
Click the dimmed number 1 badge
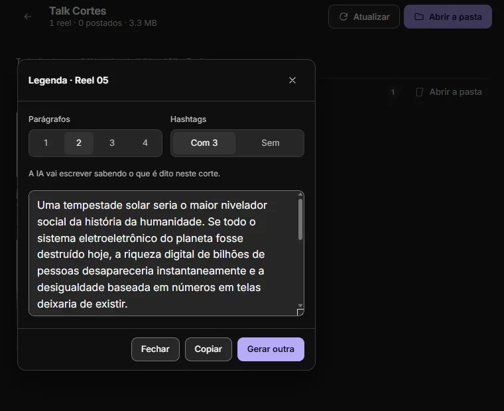pyautogui.click(x=393, y=93)
